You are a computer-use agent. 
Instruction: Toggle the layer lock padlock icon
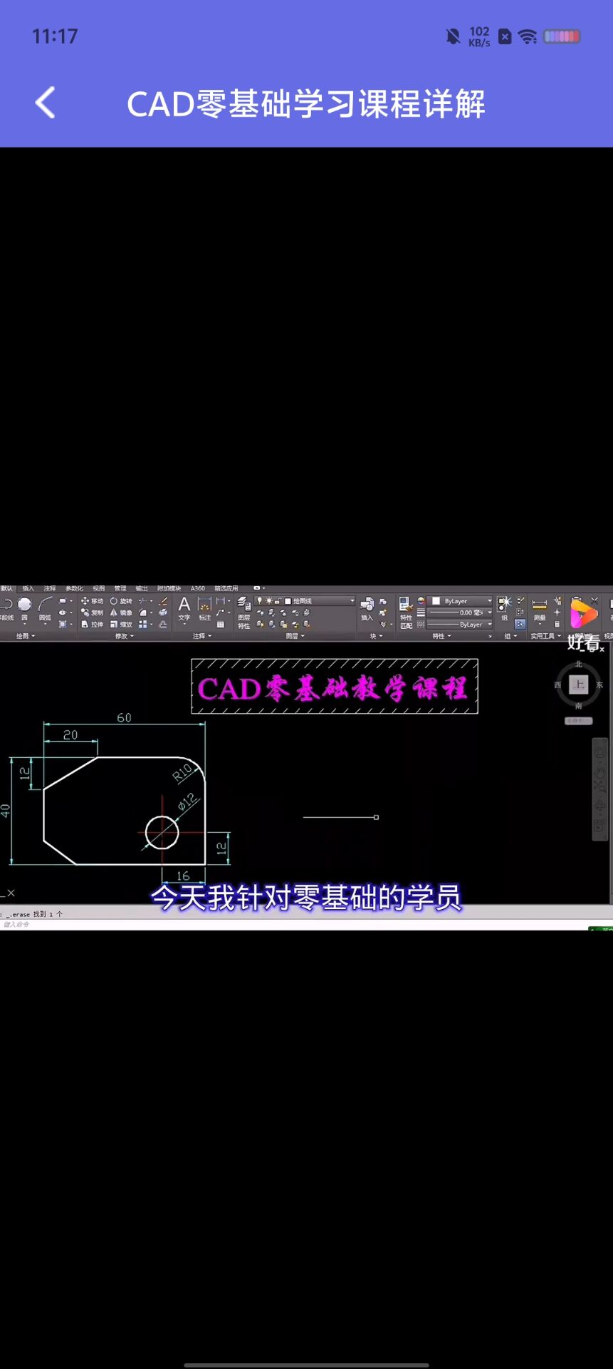click(x=278, y=601)
